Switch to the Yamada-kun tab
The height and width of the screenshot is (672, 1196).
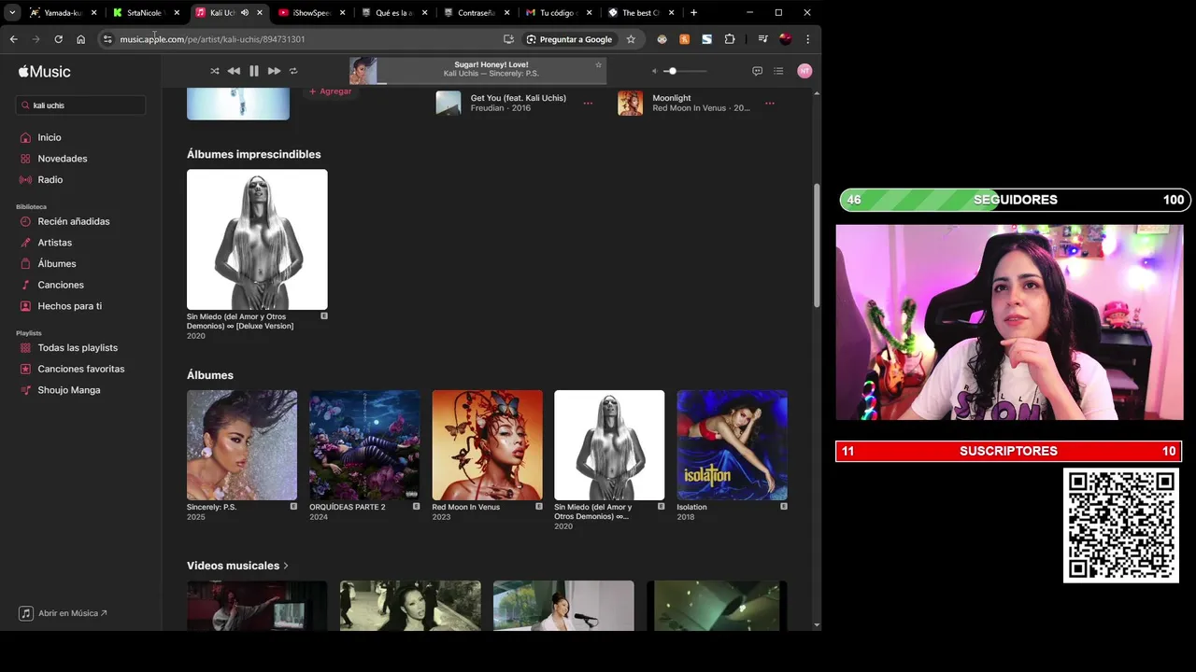tap(63, 13)
